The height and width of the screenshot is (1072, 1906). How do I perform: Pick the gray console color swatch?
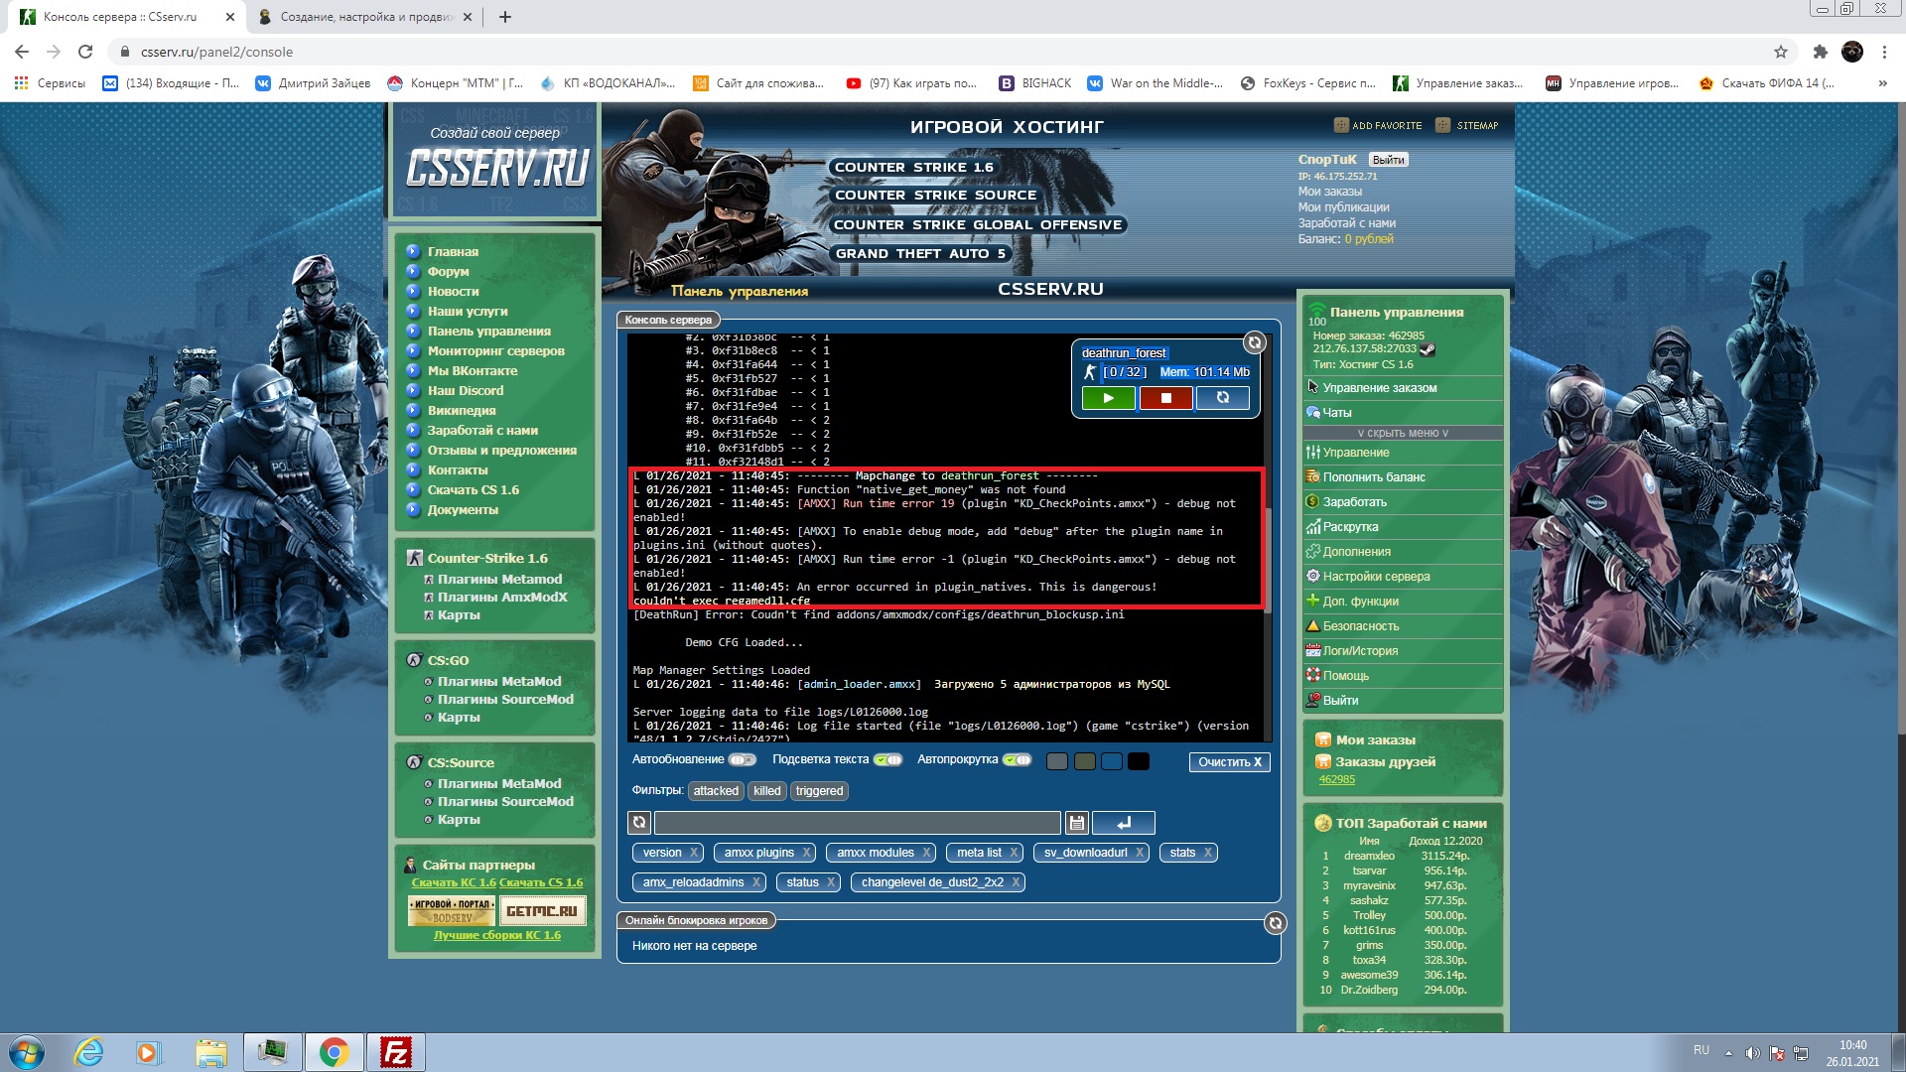point(1057,761)
